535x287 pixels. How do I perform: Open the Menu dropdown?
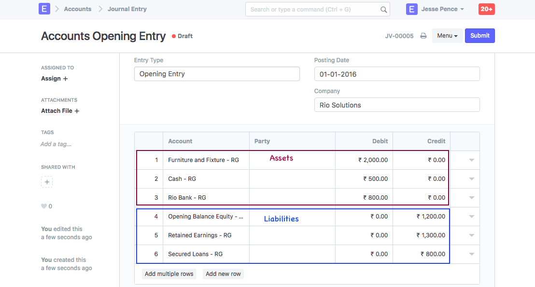(x=447, y=36)
